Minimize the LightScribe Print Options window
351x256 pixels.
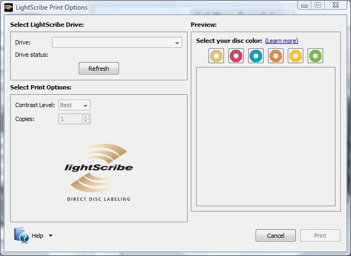pos(304,5)
